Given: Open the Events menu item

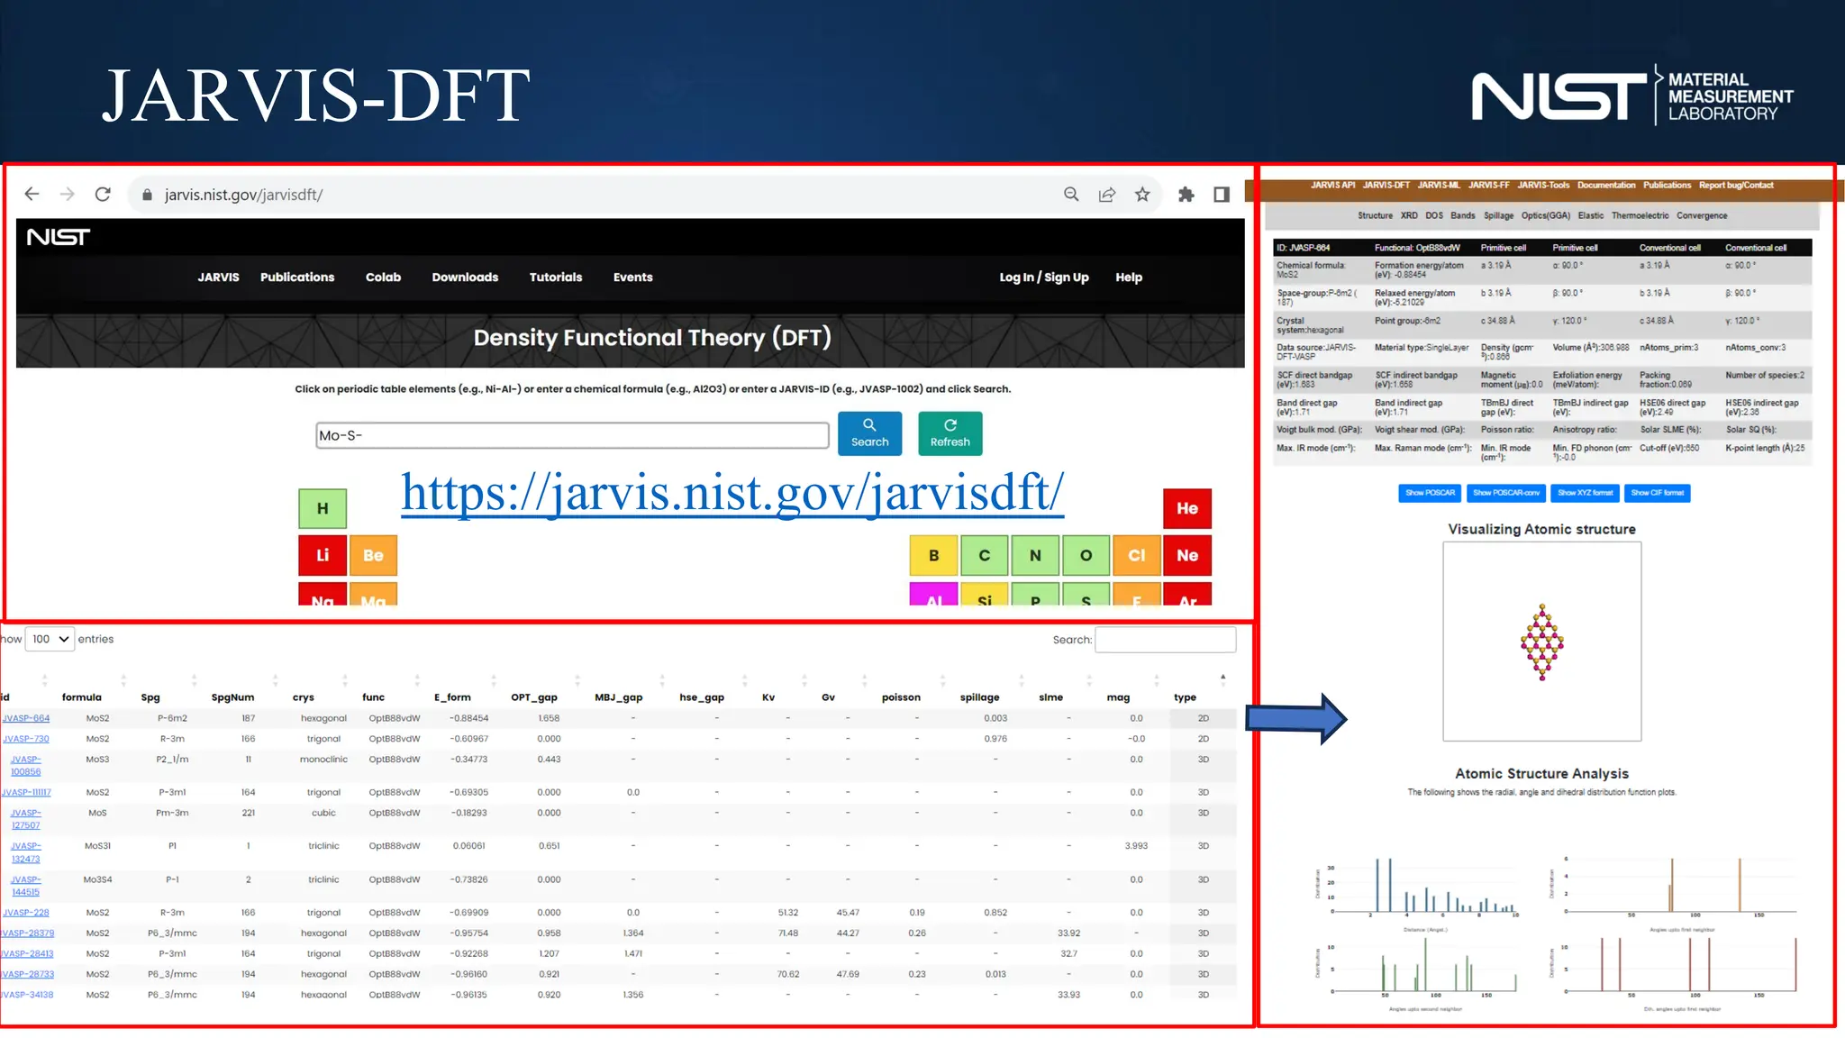Looking at the screenshot, I should coord(632,277).
